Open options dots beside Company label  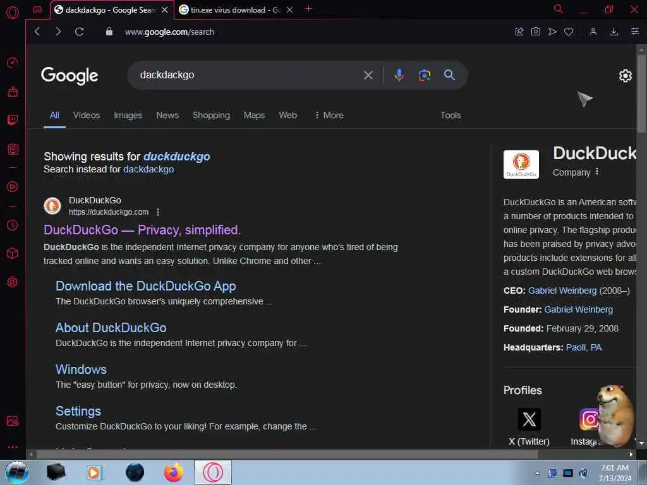click(596, 172)
